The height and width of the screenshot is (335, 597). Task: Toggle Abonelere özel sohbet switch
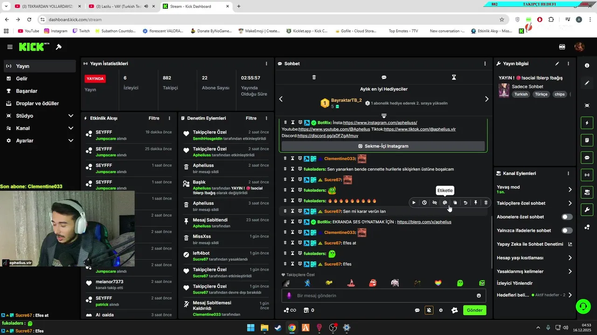[567, 217]
